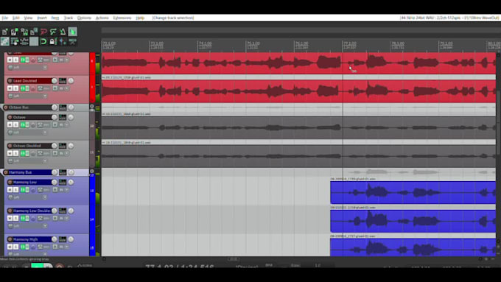Open the View menu
The height and width of the screenshot is (282, 501).
pos(28,18)
